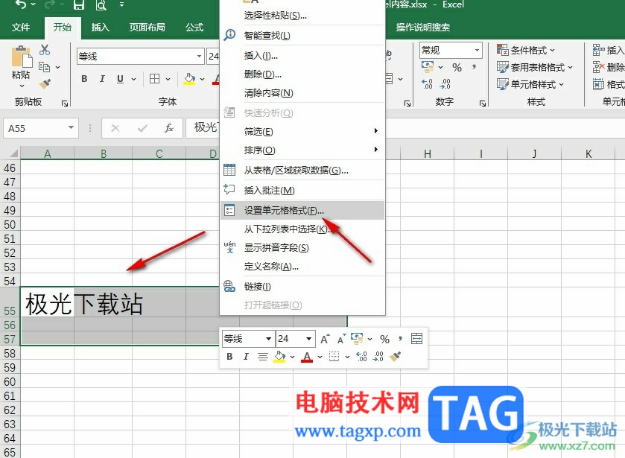Select the column H header

coord(428,153)
